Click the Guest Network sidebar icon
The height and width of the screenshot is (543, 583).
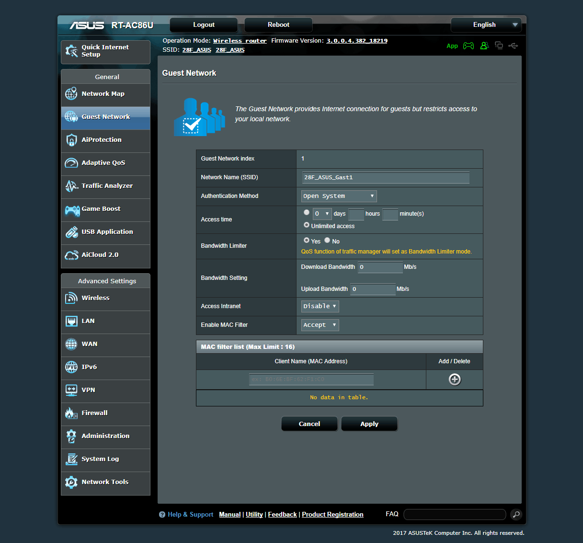point(71,117)
